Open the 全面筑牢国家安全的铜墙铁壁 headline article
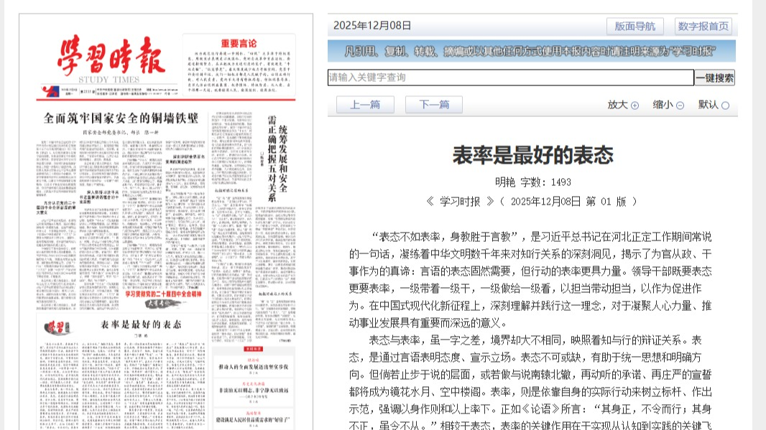 pos(120,119)
